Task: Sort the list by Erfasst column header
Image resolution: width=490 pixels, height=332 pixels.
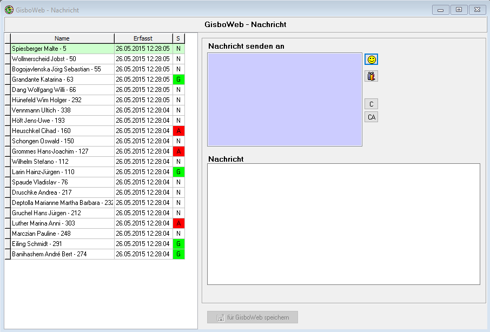Action: [x=143, y=38]
